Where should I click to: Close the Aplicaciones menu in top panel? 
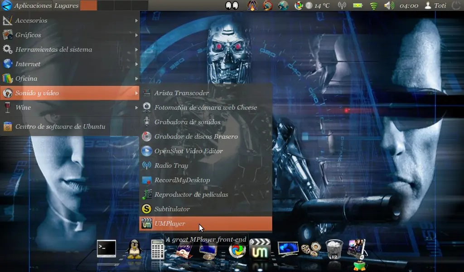pyautogui.click(x=26, y=5)
